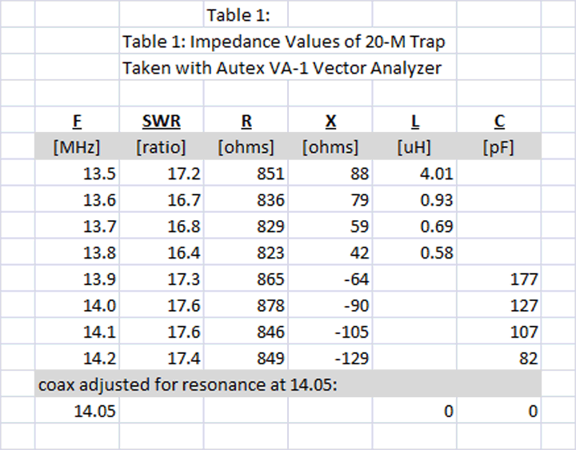Click the [MHz] unit cell
Viewport: 576px width, 450px height.
[x=77, y=147]
